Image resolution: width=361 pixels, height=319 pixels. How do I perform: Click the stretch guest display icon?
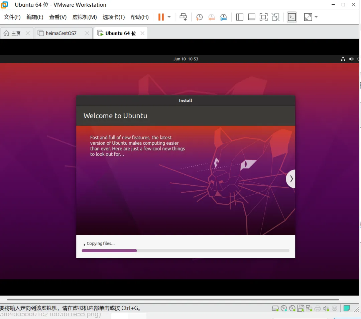(308, 17)
